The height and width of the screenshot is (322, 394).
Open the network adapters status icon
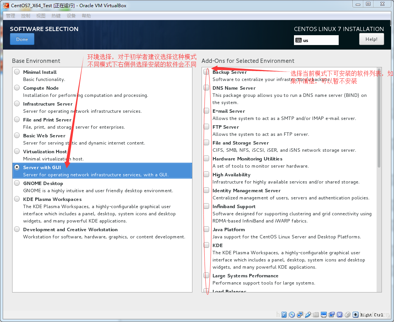(x=300, y=314)
